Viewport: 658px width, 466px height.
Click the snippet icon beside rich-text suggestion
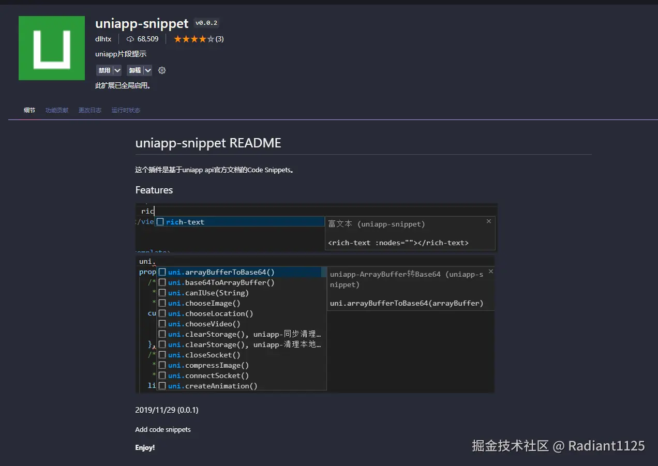click(160, 222)
